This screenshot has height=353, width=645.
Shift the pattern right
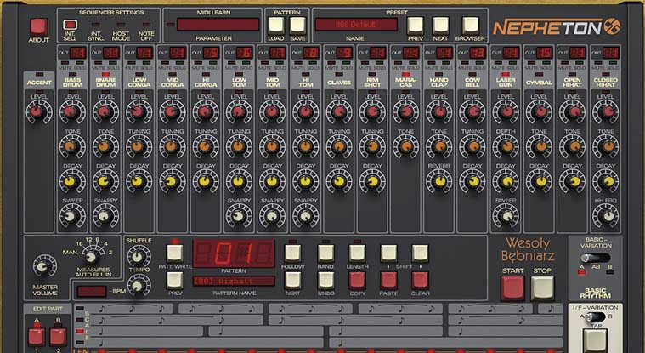[420, 253]
